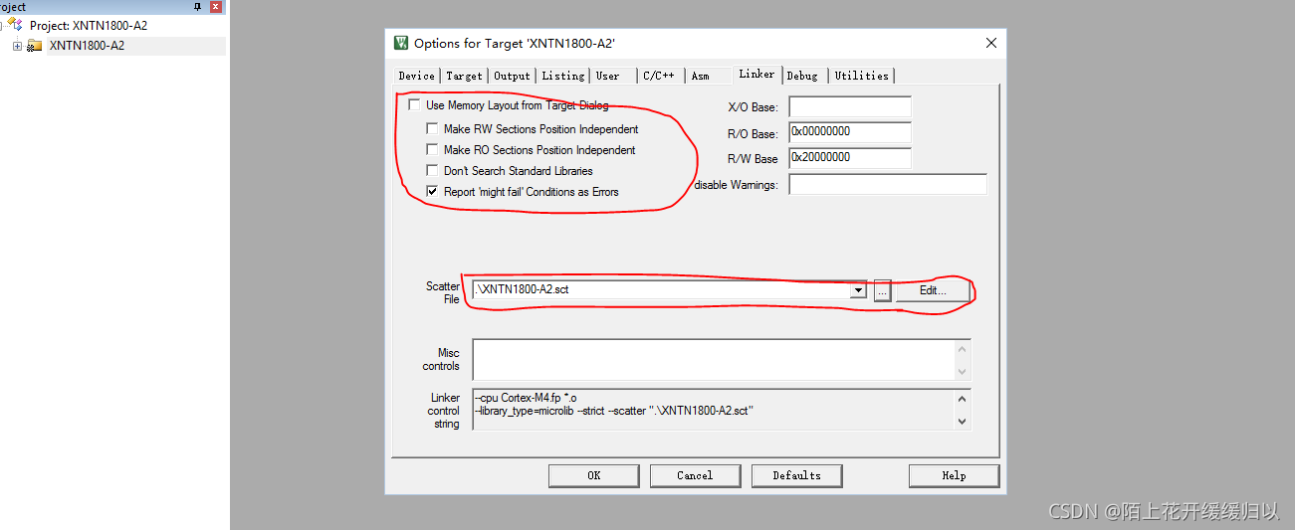Open the Listing tab
Viewport: 1295px width, 530px height.
563,76
